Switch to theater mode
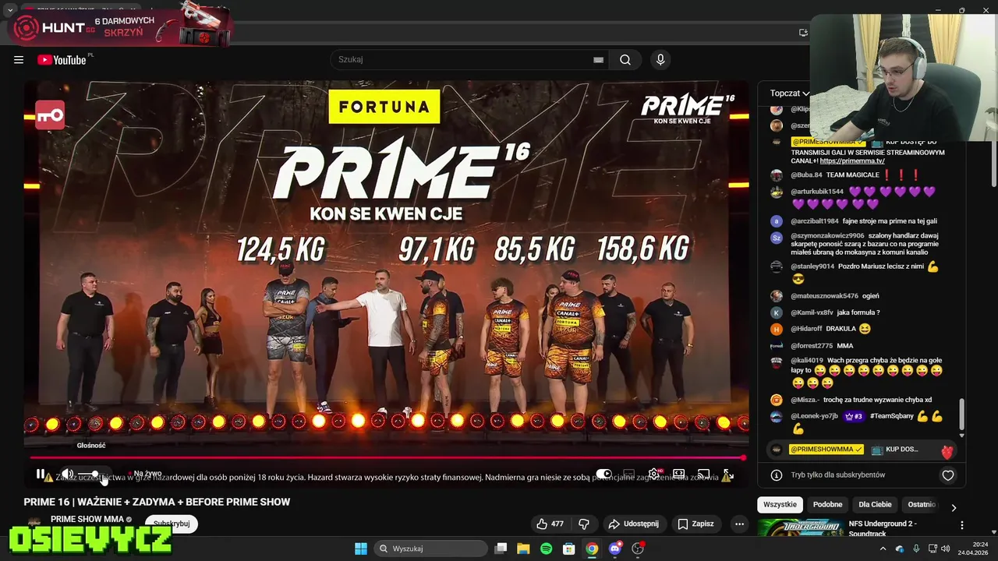 (x=678, y=474)
